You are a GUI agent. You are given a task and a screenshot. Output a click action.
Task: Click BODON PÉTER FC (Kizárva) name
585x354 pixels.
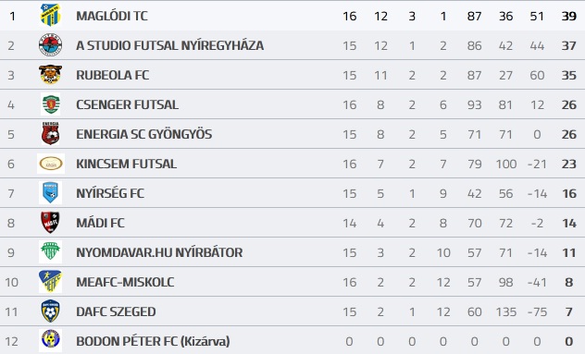click(153, 341)
